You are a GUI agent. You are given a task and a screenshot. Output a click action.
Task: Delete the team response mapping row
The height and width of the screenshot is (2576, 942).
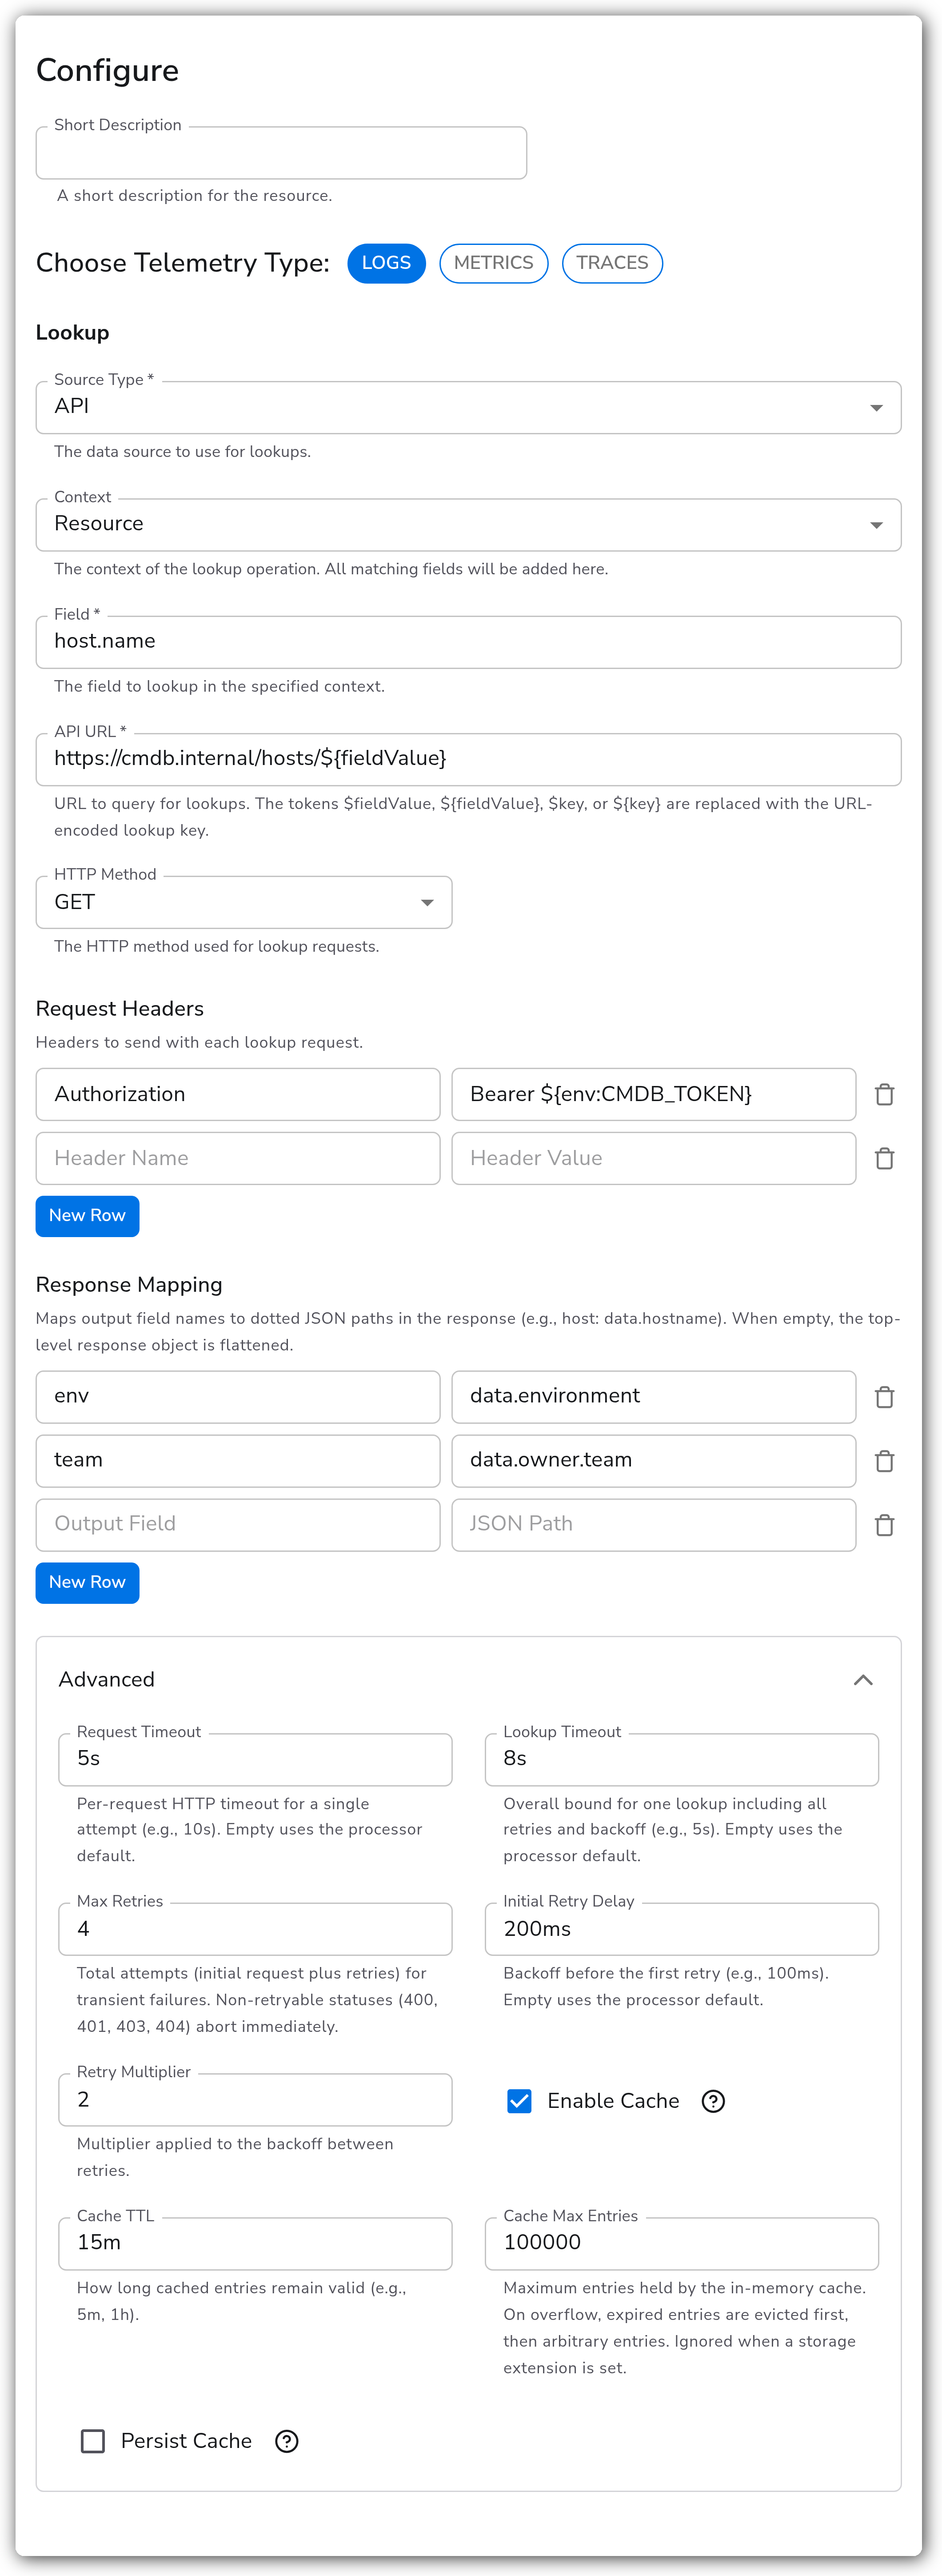point(884,1461)
